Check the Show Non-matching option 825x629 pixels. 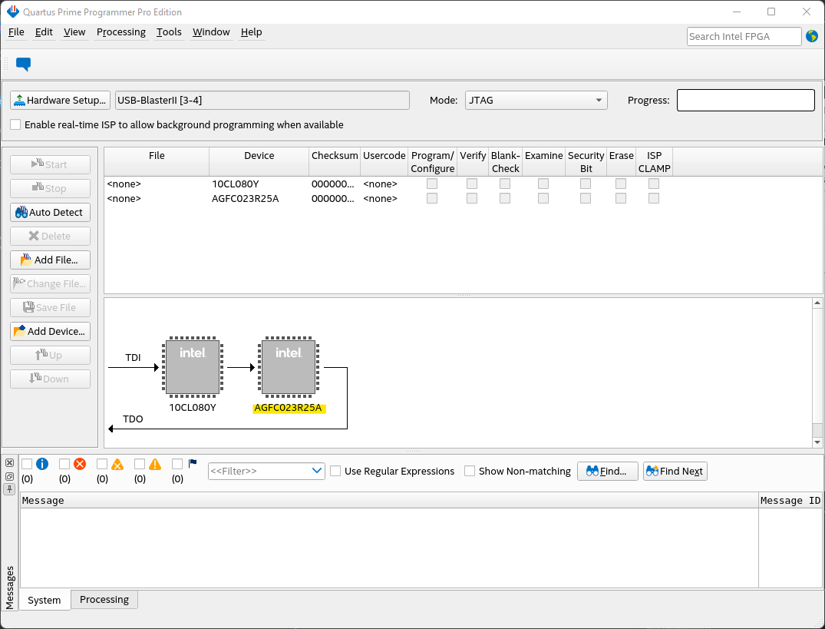[x=470, y=471]
